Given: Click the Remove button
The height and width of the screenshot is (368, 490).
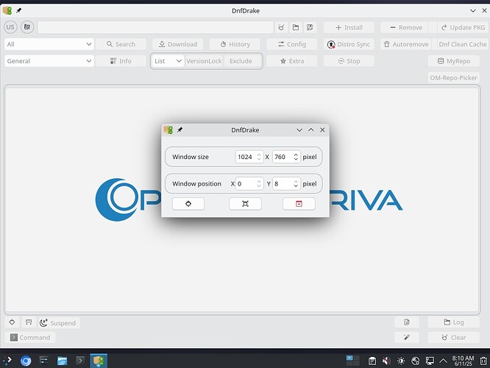Looking at the screenshot, I should point(406,27).
